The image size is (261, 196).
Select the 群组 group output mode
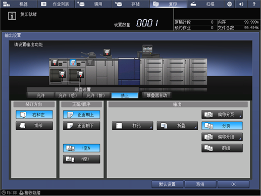pos(222,148)
